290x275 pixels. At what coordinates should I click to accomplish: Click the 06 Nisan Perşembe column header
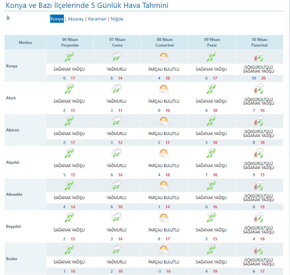(70, 43)
